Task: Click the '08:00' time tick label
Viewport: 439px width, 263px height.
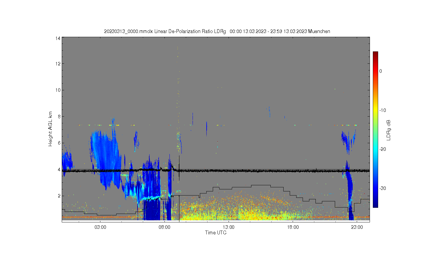Action: pyautogui.click(x=164, y=227)
